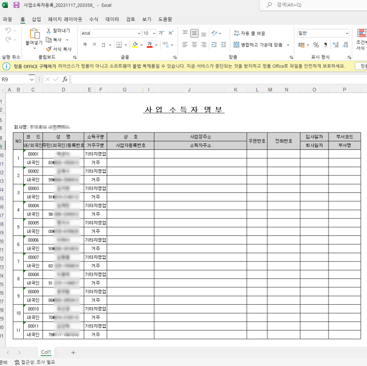Click search box 검색(Alt+Q)
Image resolution: width=367 pixels, height=366 pixels.
click(314, 5)
